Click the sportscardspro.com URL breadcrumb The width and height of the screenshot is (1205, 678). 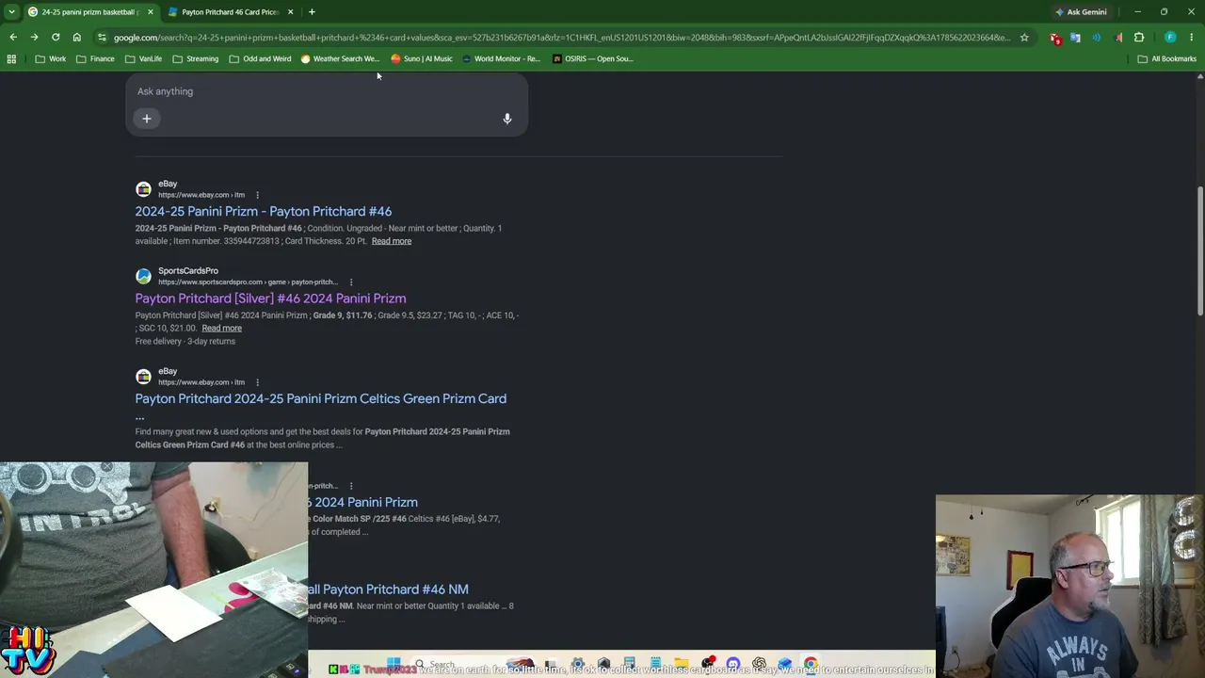(x=248, y=282)
